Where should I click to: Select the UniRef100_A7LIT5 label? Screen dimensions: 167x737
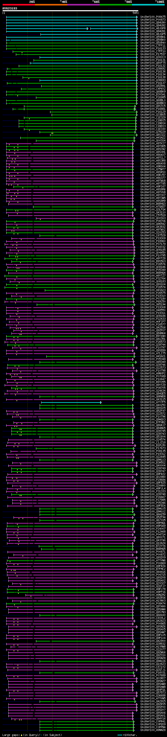pyautogui.click(x=153, y=353)
